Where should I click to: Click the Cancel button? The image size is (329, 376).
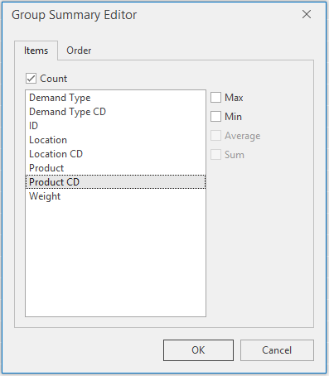277,350
